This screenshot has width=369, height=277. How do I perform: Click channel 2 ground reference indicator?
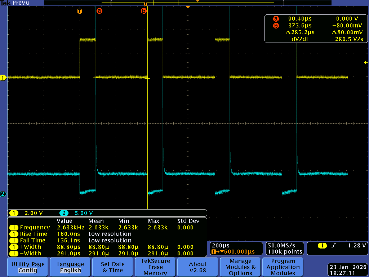pyautogui.click(x=3, y=194)
